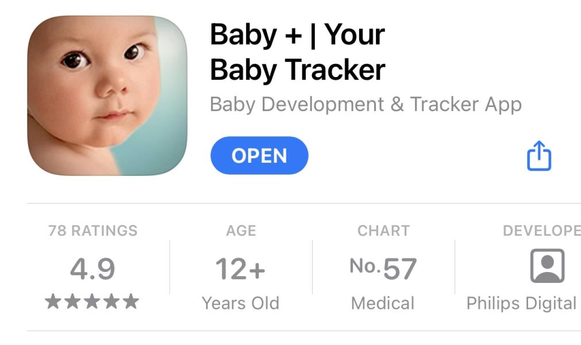Screen dimensions: 581x345
Task: Select the CHART header
Action: tap(383, 231)
